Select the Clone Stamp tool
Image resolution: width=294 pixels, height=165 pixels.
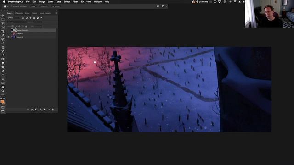pos(3,47)
